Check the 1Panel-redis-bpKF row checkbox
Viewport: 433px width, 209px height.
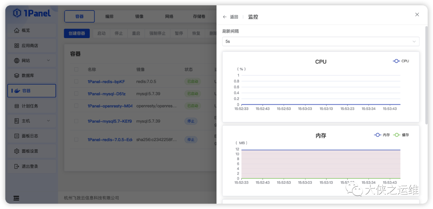(76, 81)
